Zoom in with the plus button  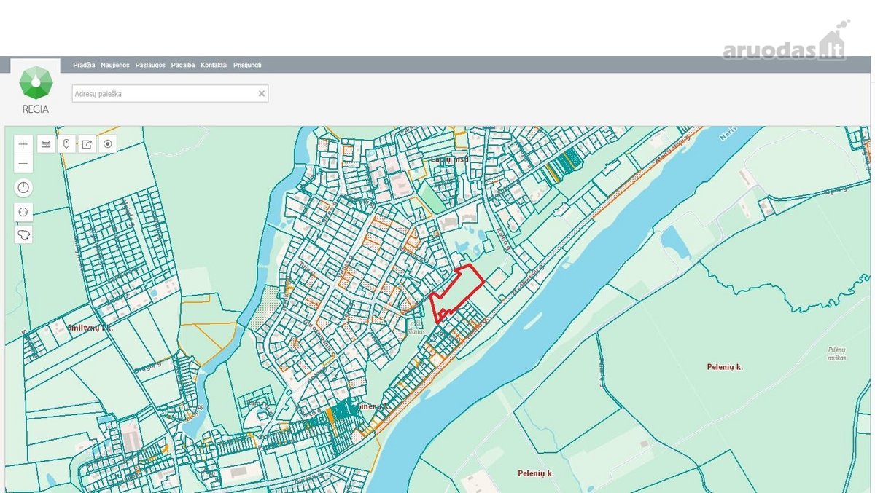point(24,144)
